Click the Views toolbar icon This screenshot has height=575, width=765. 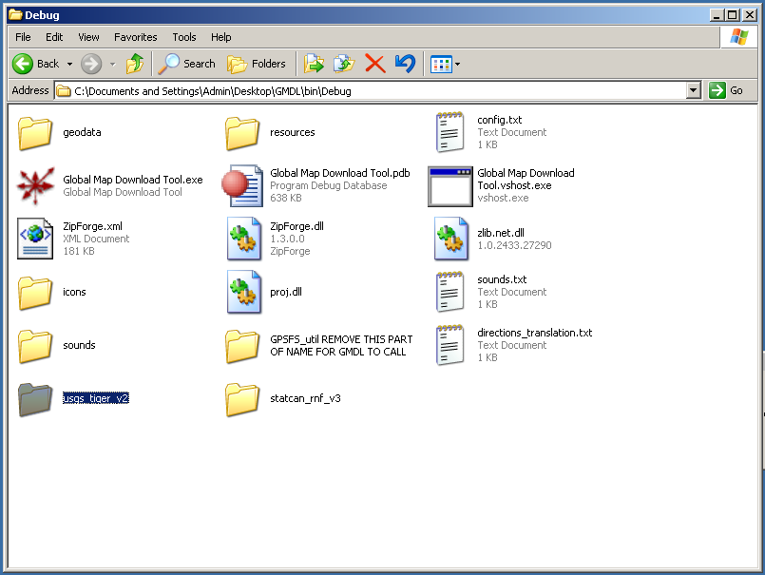441,65
